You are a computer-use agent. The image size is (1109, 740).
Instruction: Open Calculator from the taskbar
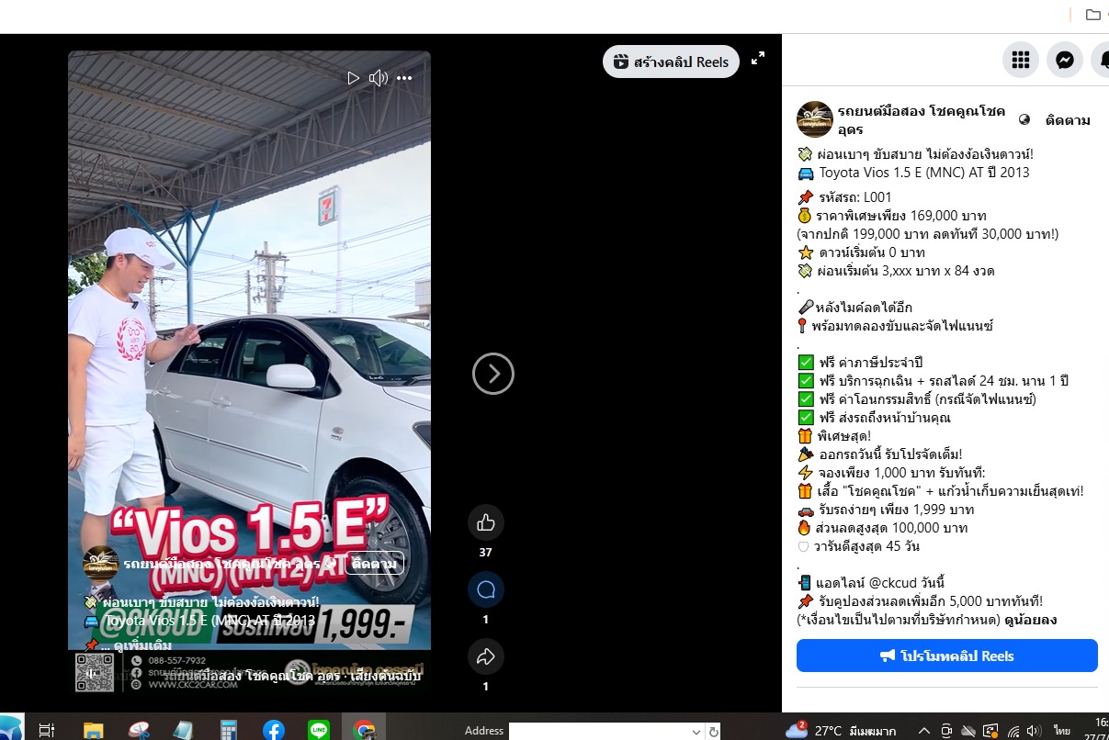pyautogui.click(x=229, y=730)
